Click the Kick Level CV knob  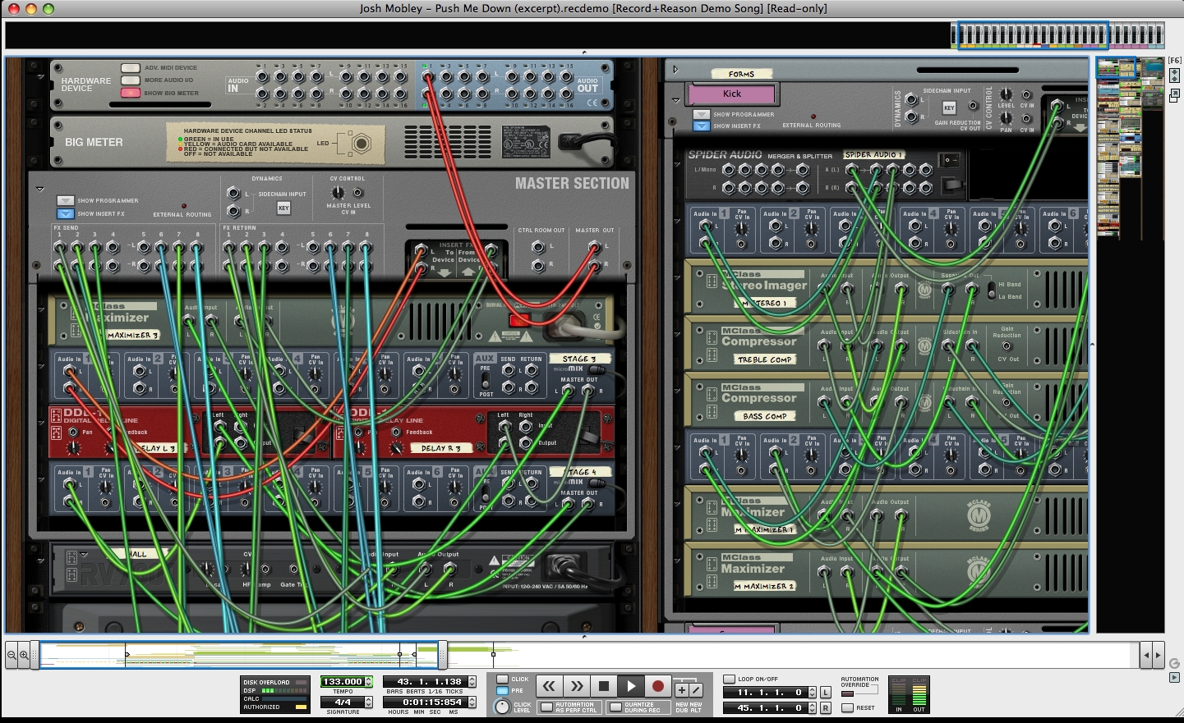[1006, 94]
